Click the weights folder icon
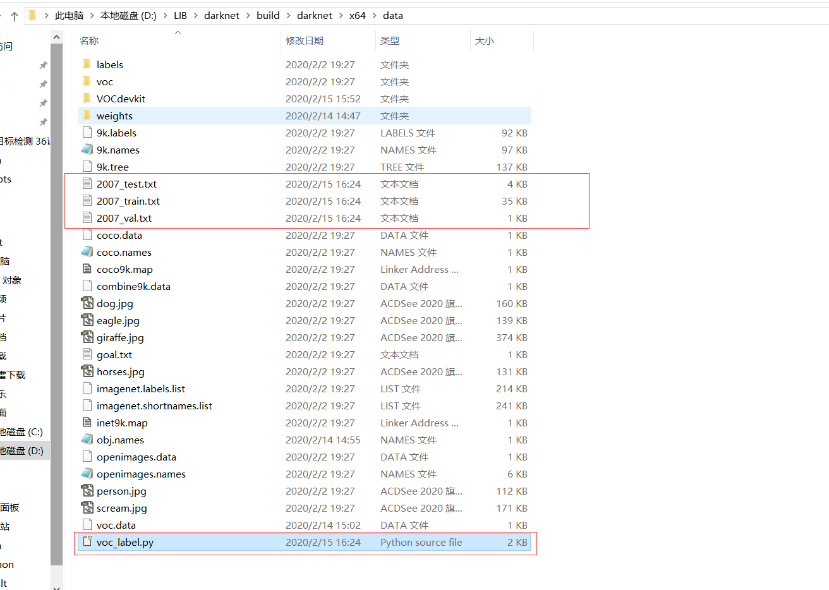The width and height of the screenshot is (829, 590). 87,115
